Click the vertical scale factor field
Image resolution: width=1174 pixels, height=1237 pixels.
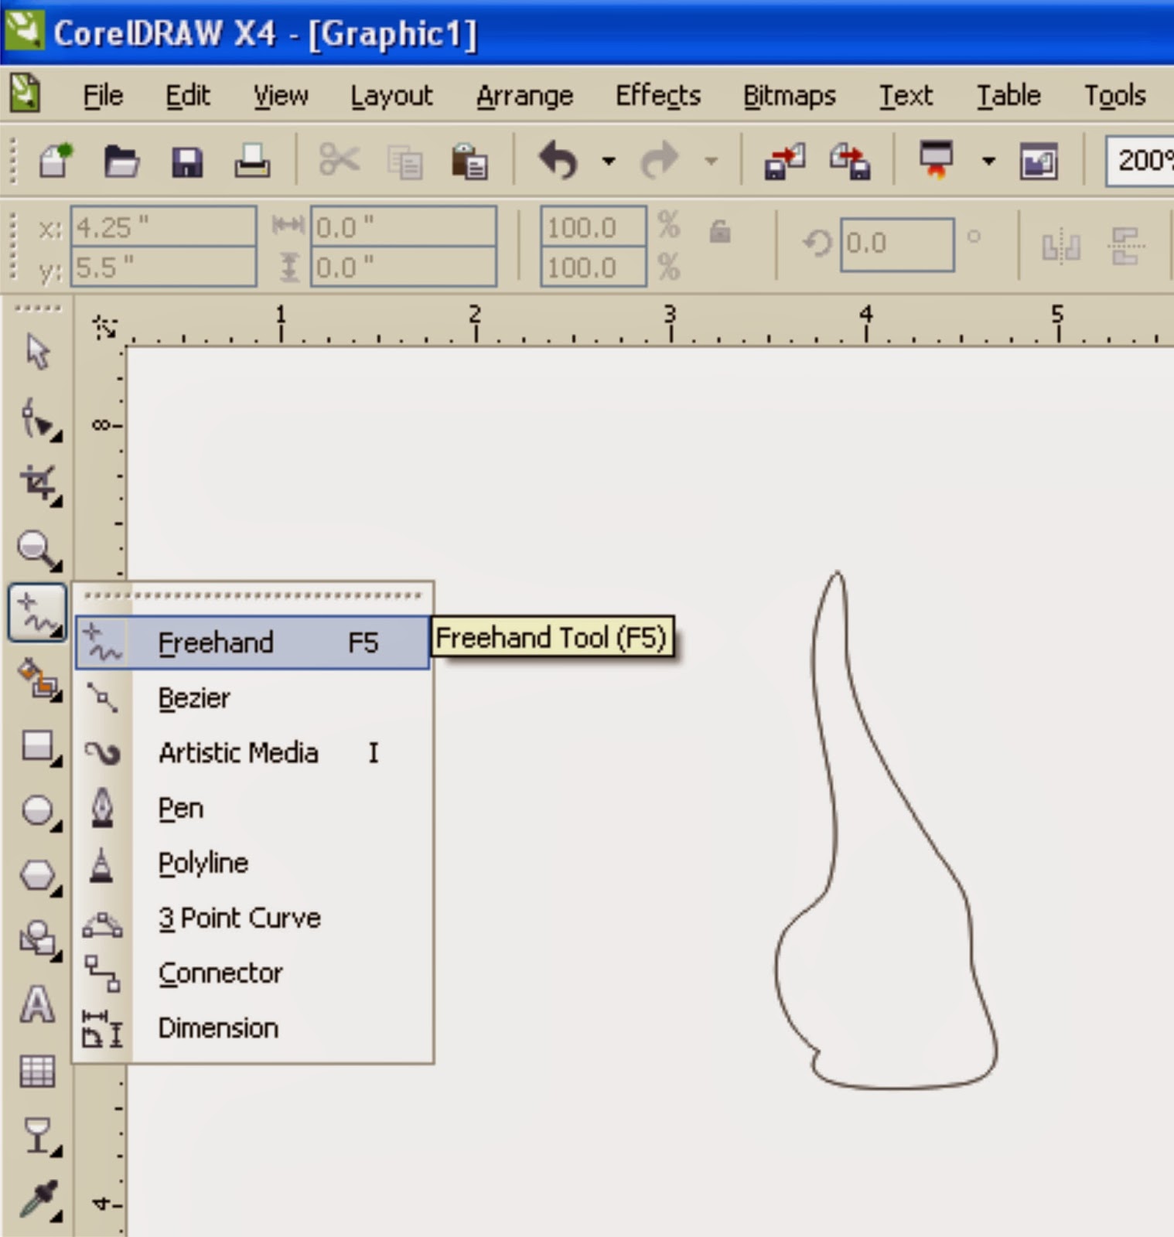pyautogui.click(x=593, y=267)
